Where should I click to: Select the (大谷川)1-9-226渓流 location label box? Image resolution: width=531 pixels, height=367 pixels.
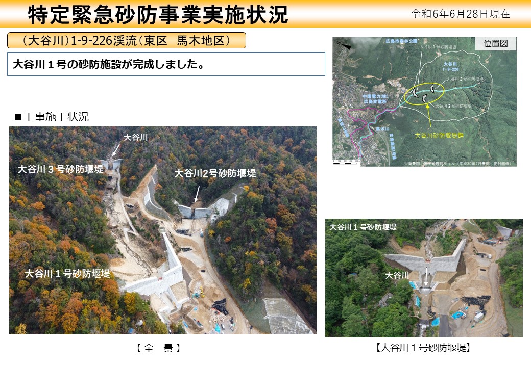point(127,40)
